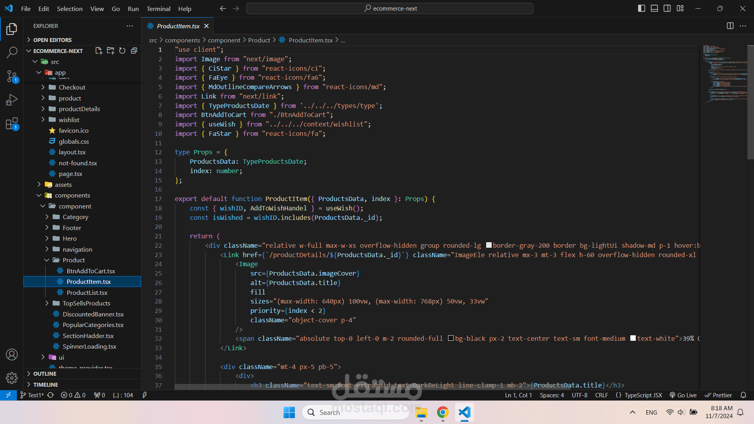The height and width of the screenshot is (424, 754).
Task: Toggle the bottom panel layout button
Action: [x=654, y=8]
